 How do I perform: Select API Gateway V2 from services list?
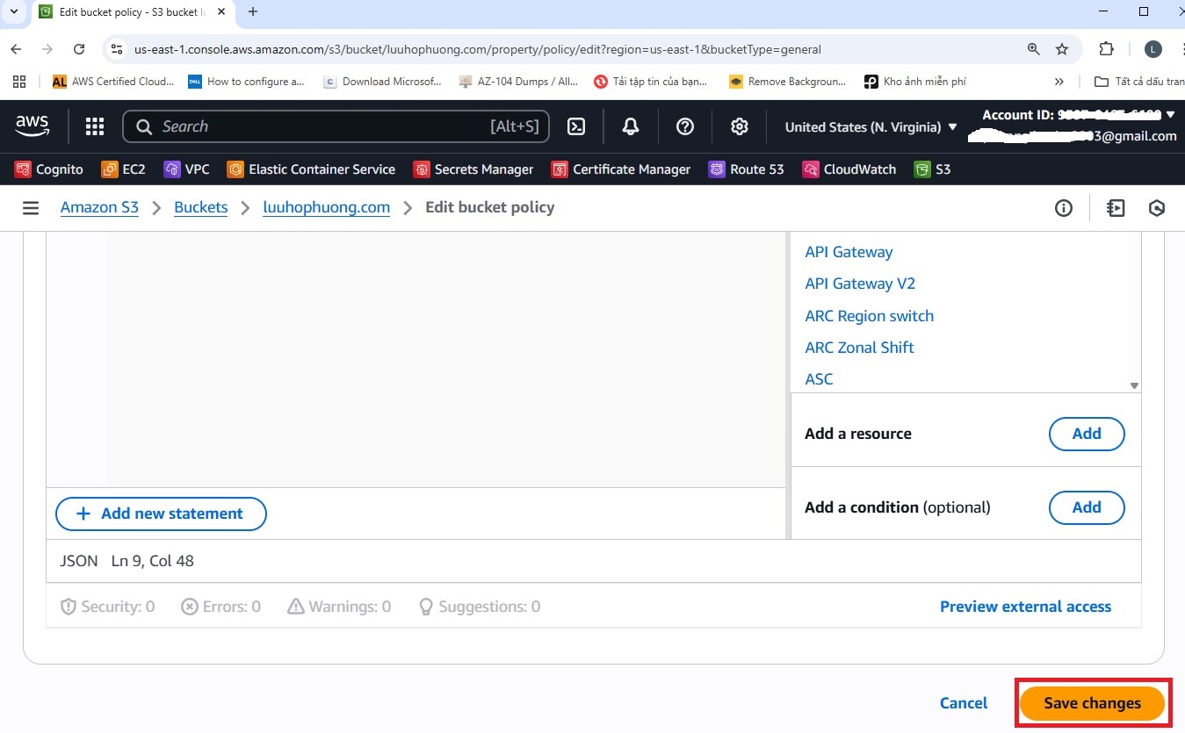coord(860,284)
